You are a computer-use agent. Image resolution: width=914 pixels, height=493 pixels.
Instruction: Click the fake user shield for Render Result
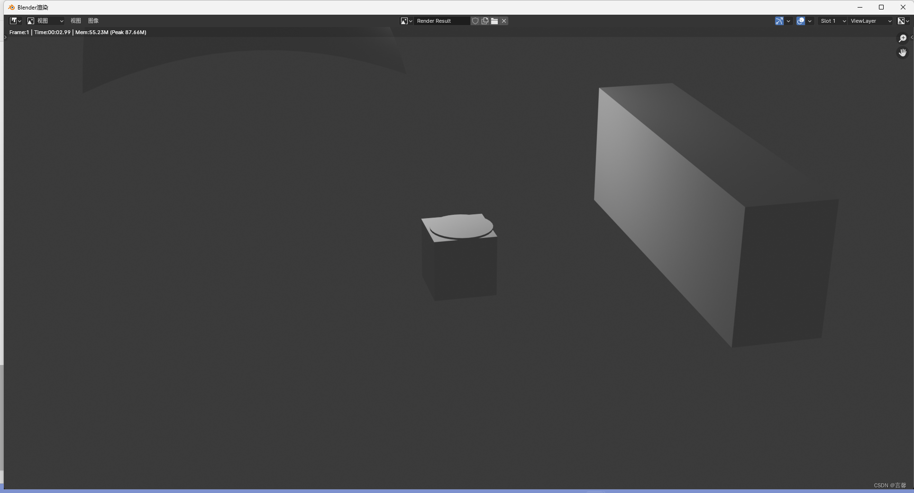pos(475,21)
